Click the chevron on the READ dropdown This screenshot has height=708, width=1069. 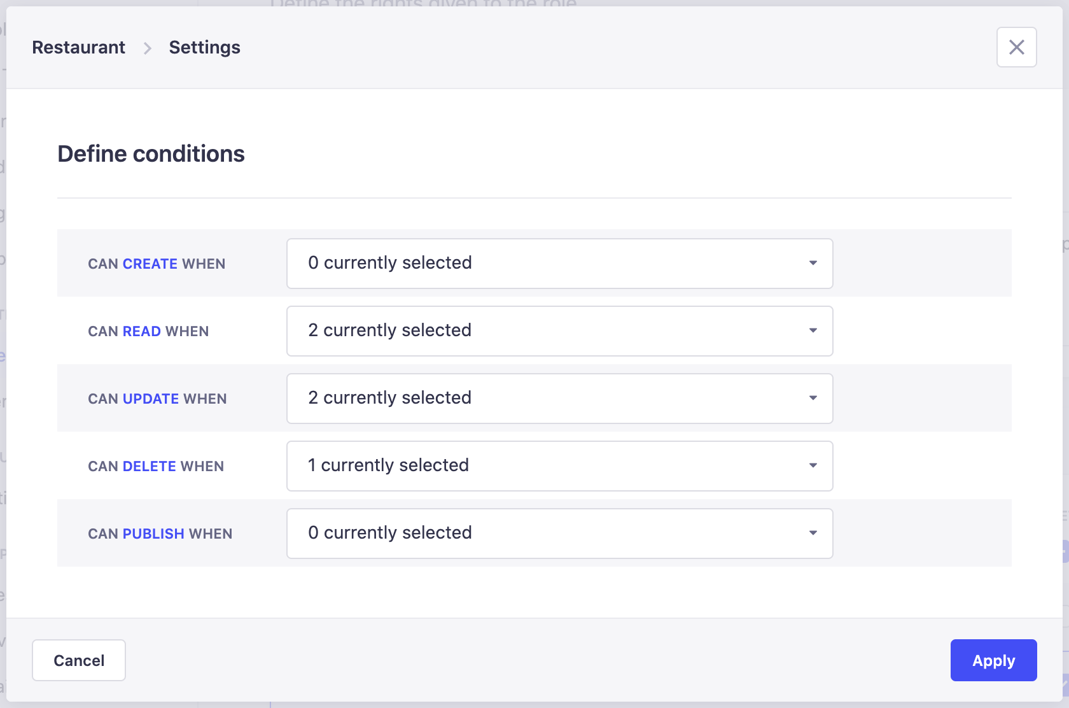[x=813, y=330]
